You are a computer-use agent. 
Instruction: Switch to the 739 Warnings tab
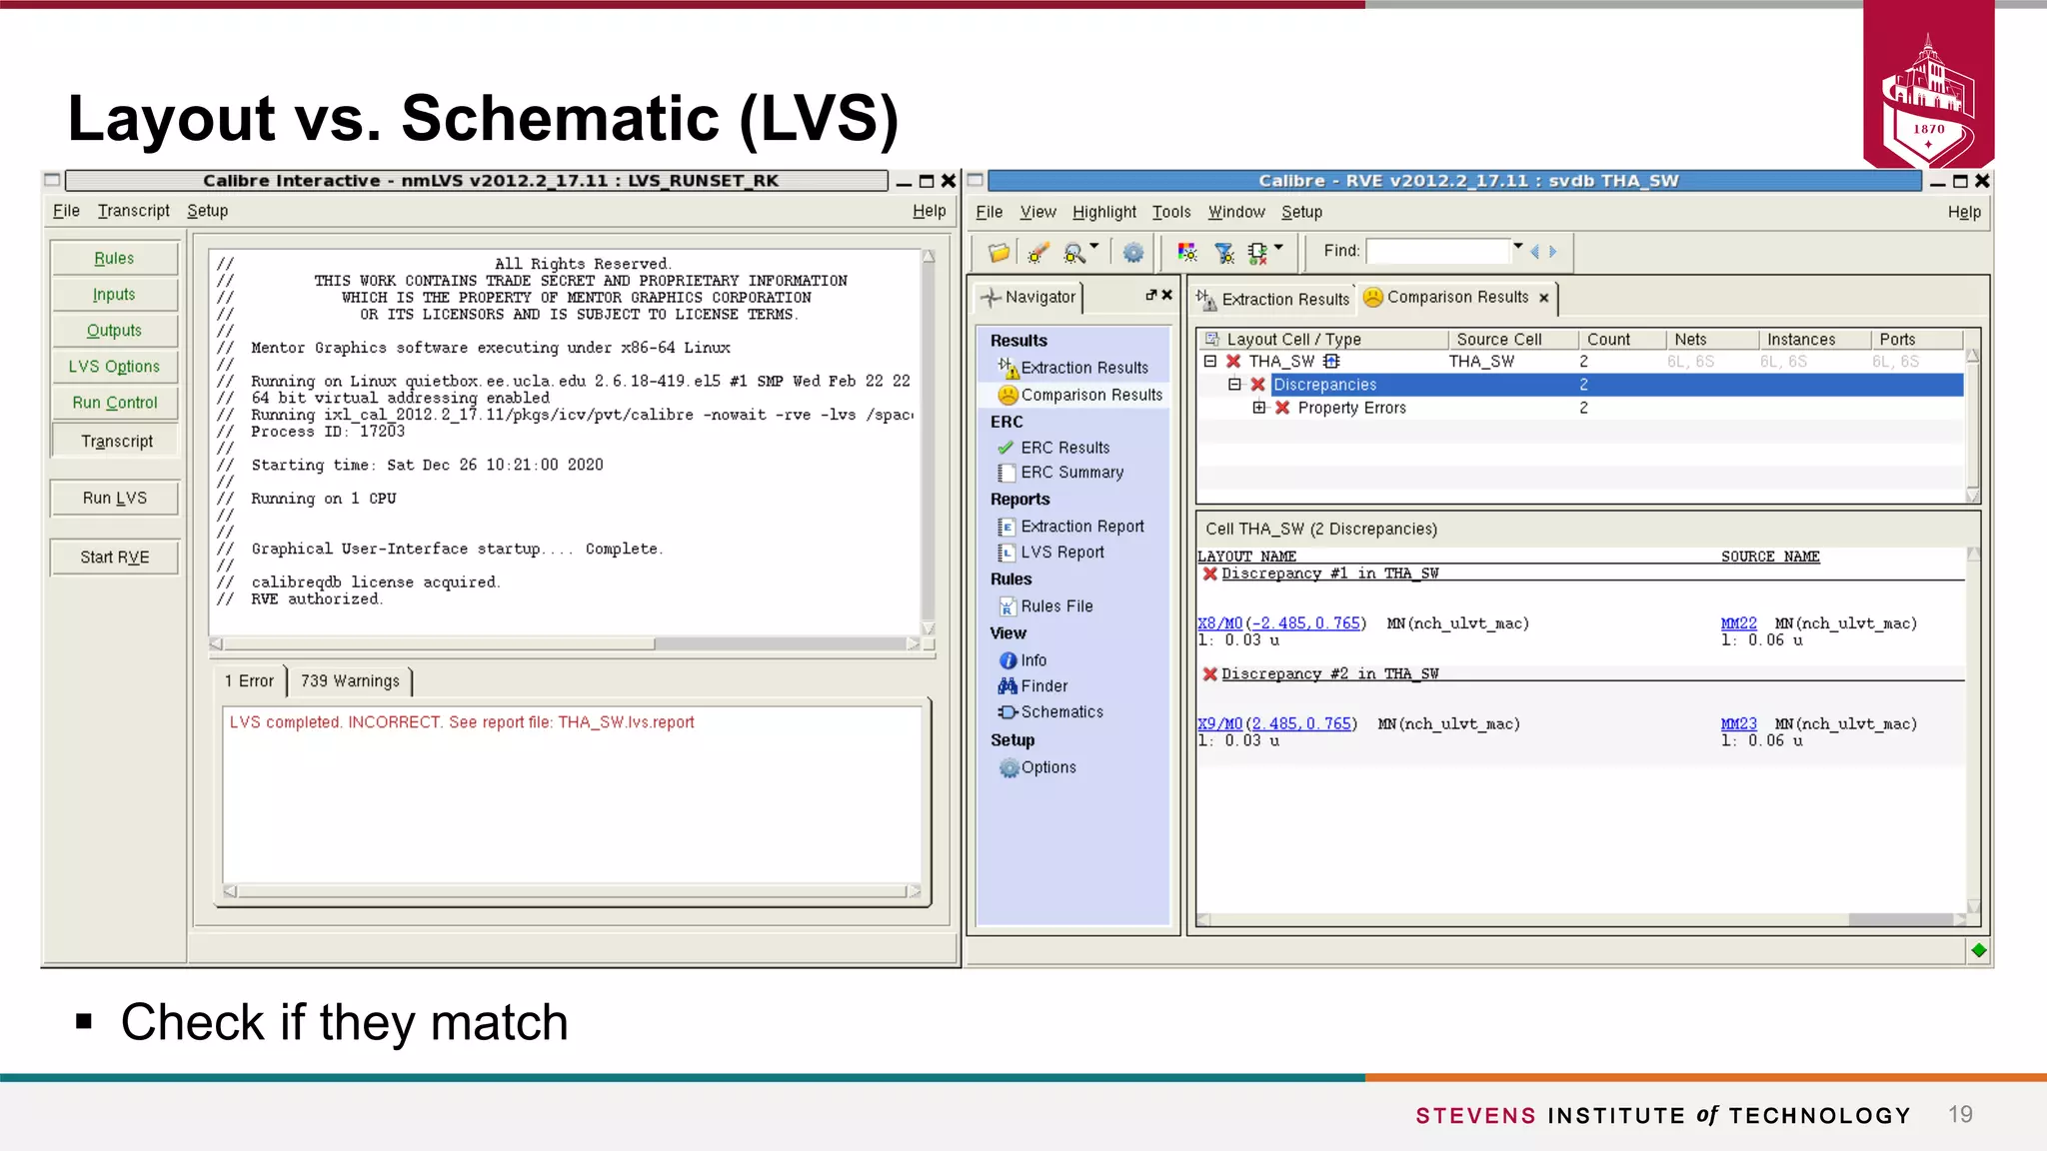click(x=350, y=681)
